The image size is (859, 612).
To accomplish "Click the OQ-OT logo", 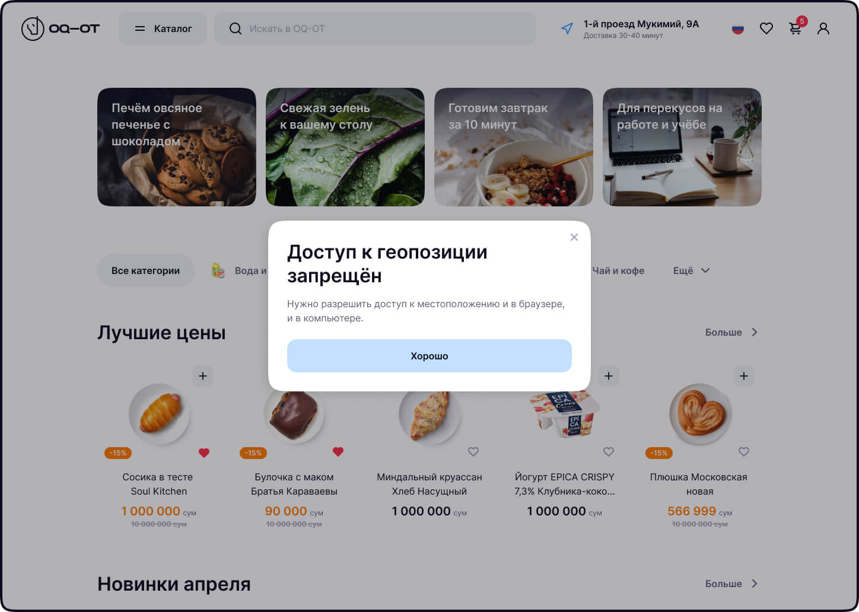I will [61, 28].
